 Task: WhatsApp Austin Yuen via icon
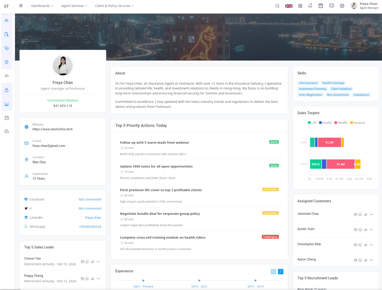360,230
